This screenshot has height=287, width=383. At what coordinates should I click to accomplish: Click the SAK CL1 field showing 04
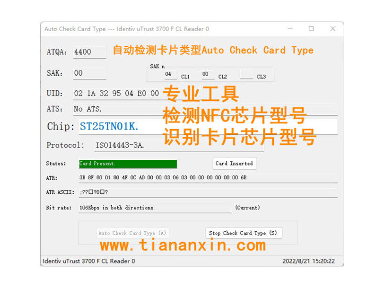tap(171, 74)
